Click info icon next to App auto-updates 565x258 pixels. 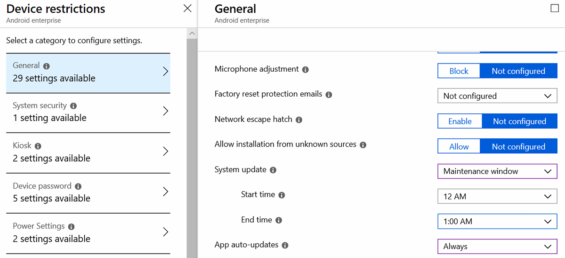[285, 245]
